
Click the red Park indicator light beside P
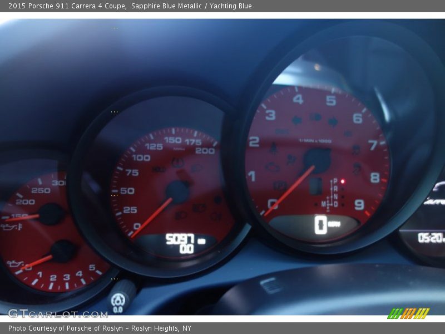343,181
